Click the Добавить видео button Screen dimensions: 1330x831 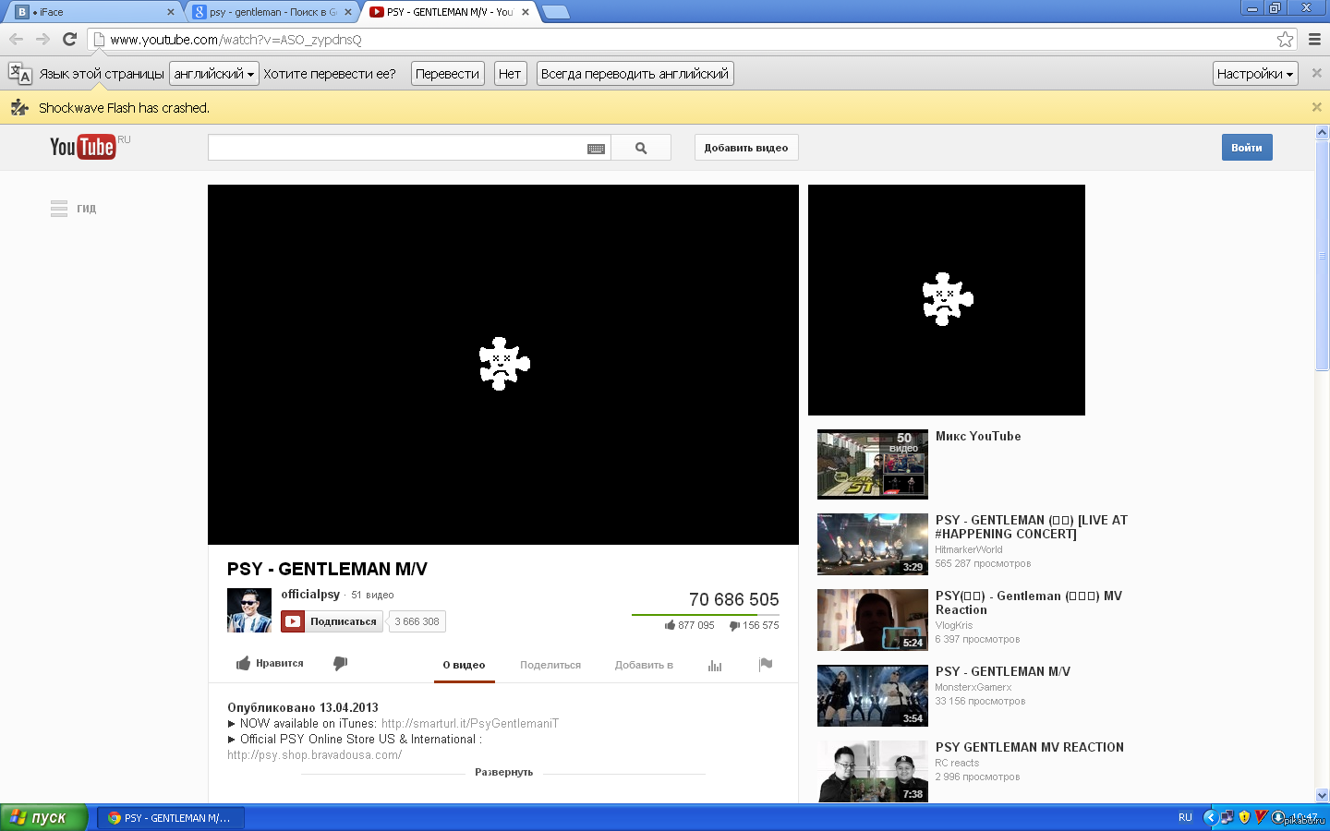[x=746, y=148]
